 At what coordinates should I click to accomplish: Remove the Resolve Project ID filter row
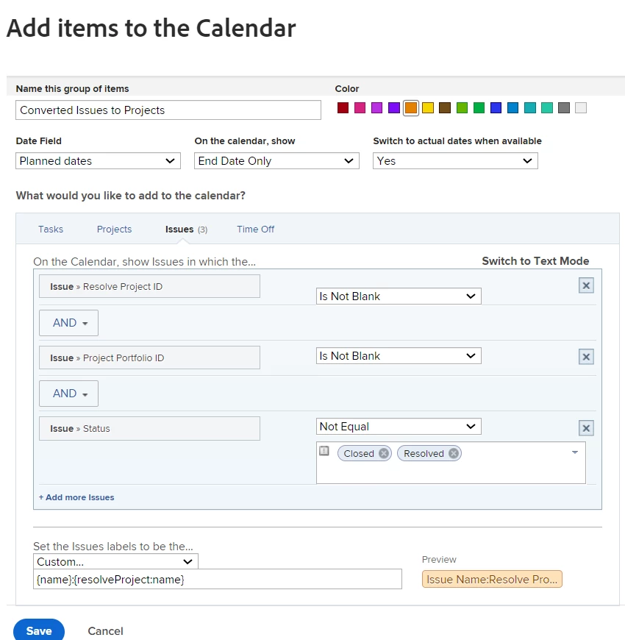tap(586, 285)
